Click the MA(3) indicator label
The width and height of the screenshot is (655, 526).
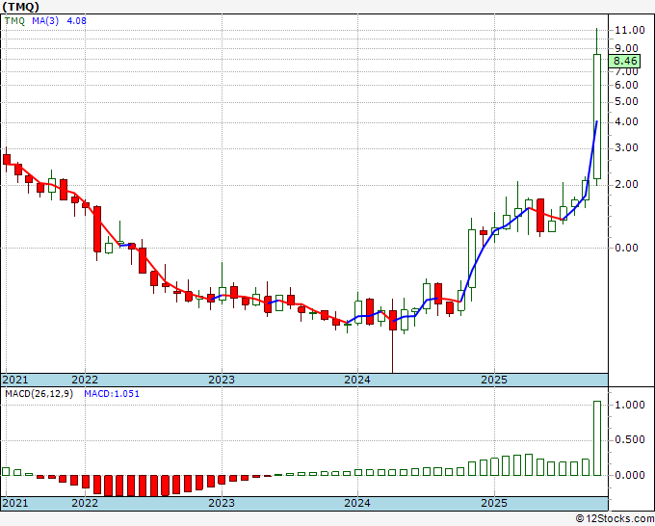click(45, 21)
